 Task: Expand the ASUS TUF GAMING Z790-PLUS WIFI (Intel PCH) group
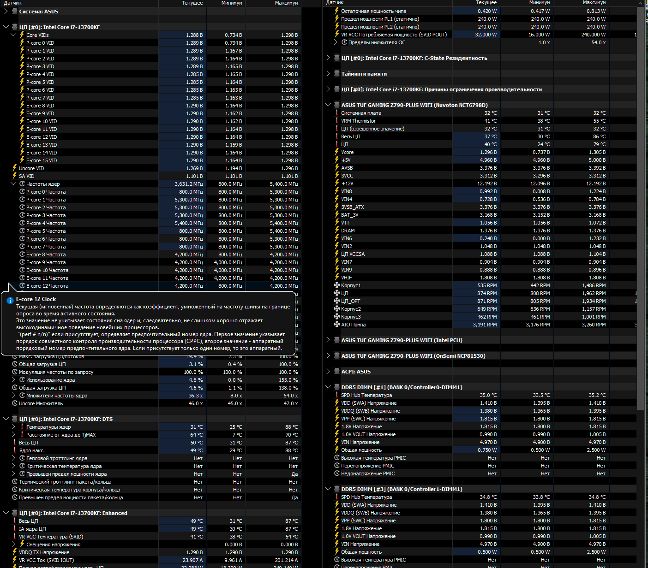coord(328,340)
